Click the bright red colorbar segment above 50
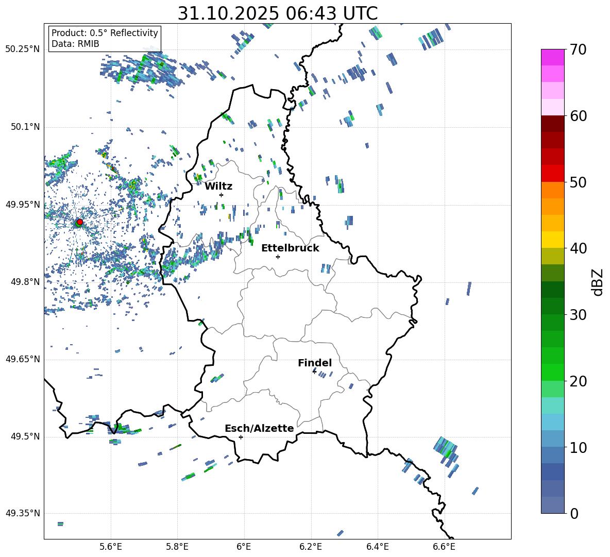This screenshot has width=610, height=557. tap(553, 173)
